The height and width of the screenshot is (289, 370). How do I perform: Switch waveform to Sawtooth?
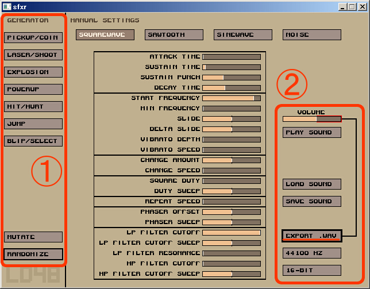[x=174, y=35]
